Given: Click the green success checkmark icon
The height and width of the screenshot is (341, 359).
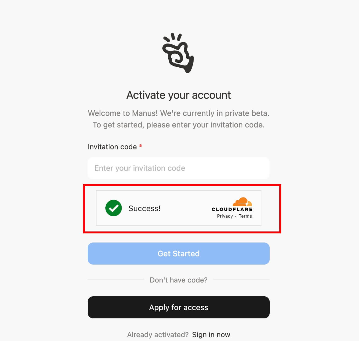Looking at the screenshot, I should (114, 208).
